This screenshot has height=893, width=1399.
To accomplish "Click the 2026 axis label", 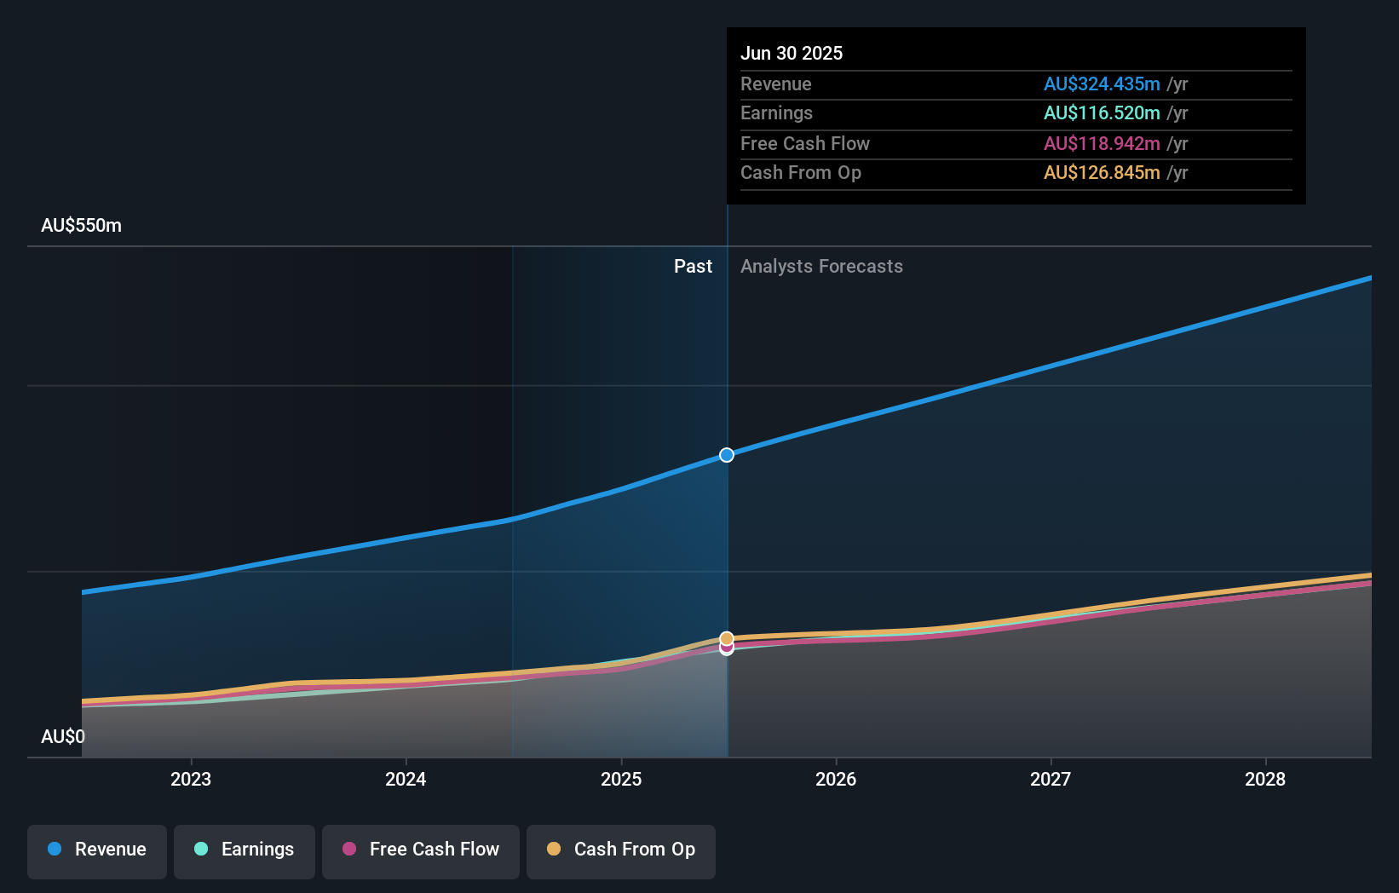I will (837, 779).
